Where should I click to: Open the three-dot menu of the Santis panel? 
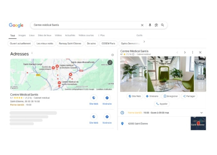[193, 52]
